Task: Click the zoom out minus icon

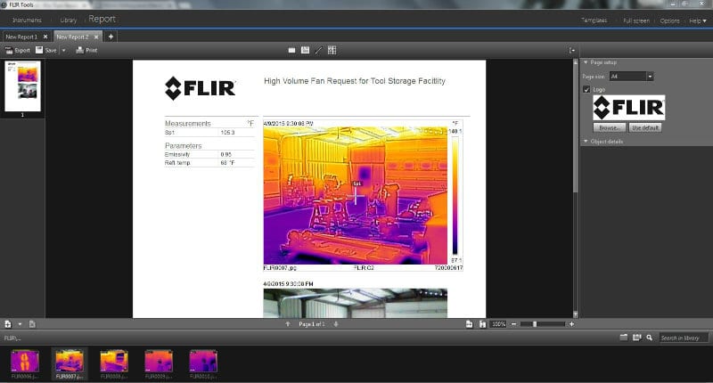Action: [x=515, y=324]
